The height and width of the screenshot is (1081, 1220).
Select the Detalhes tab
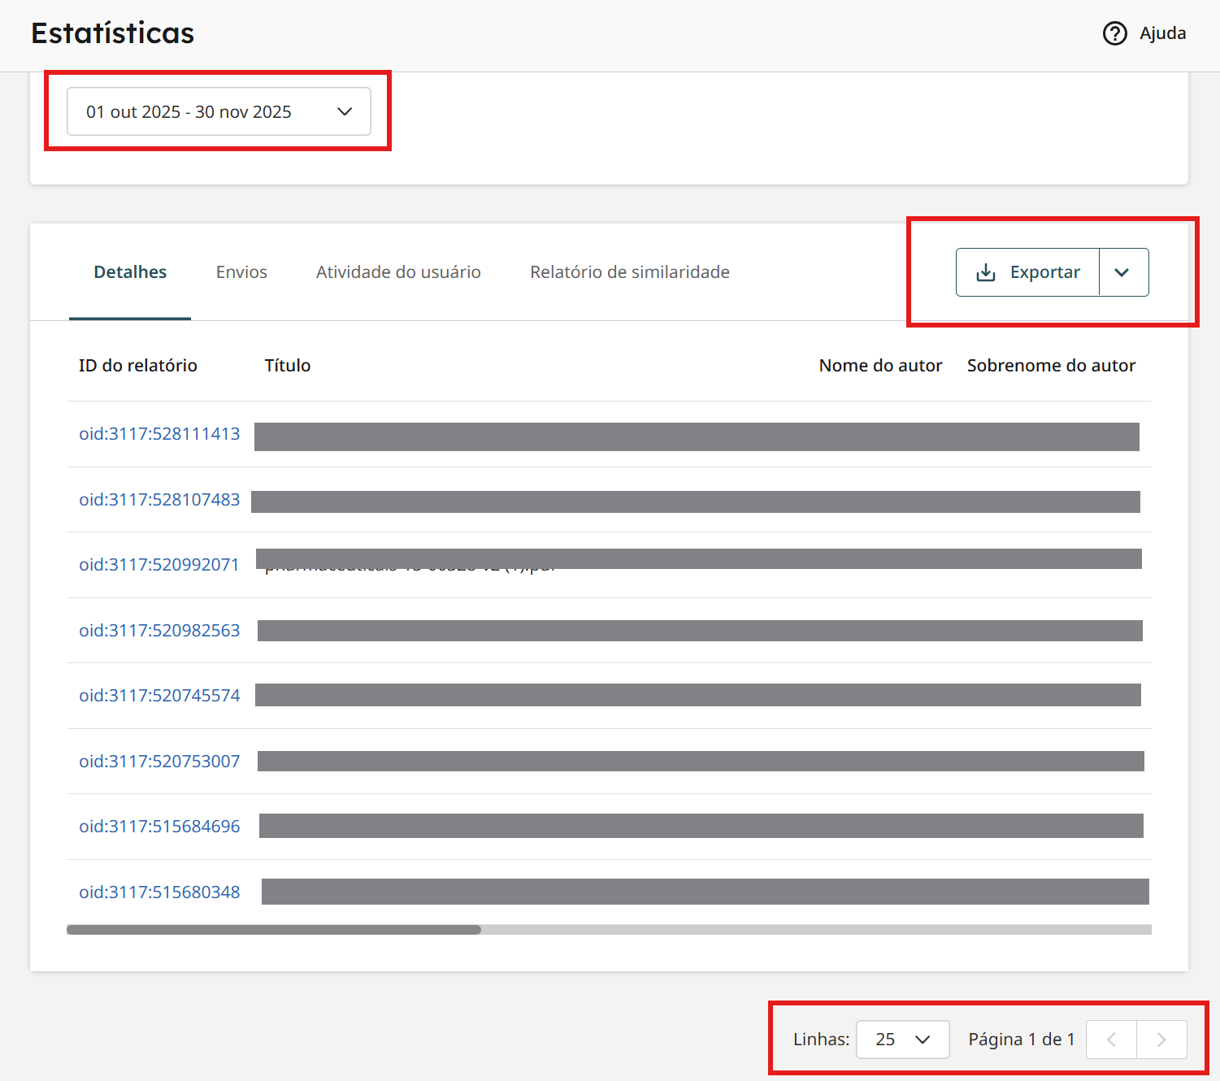[x=130, y=272]
